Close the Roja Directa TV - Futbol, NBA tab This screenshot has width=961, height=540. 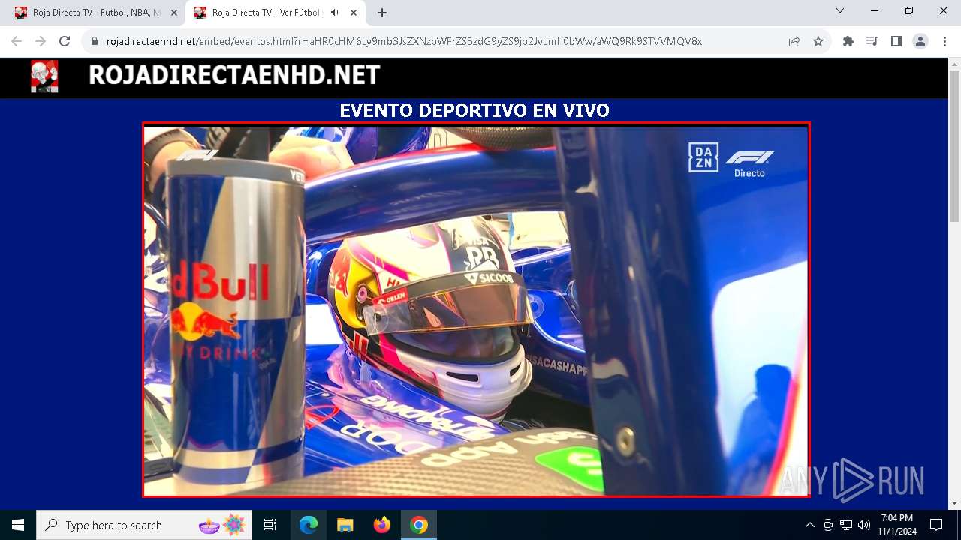click(x=174, y=13)
